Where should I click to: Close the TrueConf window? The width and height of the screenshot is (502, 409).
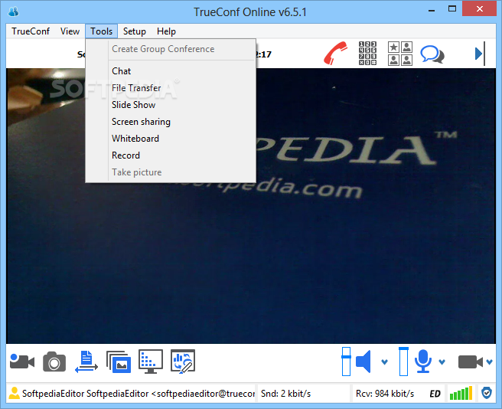point(479,8)
